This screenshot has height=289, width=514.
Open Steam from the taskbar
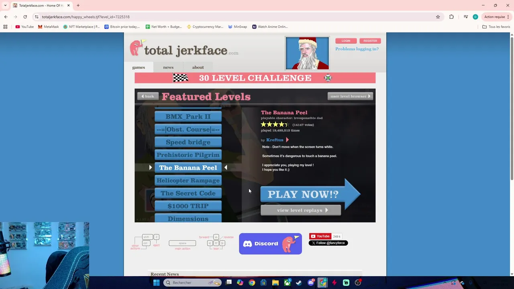(x=299, y=283)
